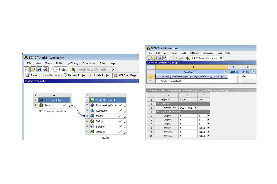The width and height of the screenshot is (277, 184).
Task: Switch to Project tab in left window
Action: [x=61, y=70]
